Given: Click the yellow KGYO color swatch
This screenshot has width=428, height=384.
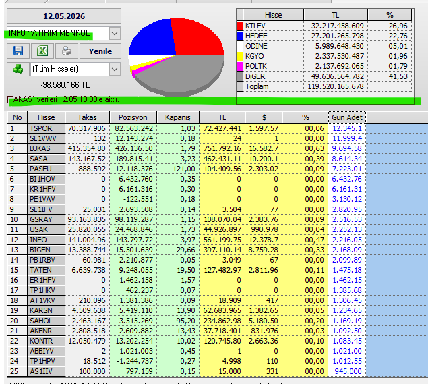Looking at the screenshot, I should 240,56.
